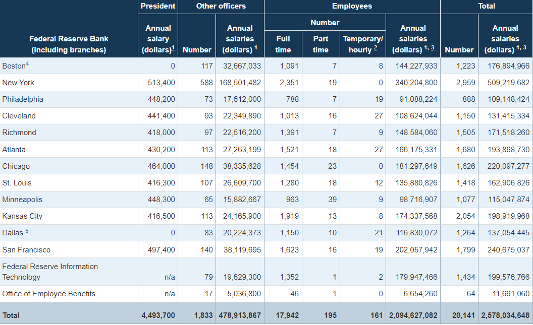Select the Richmond row label
533x325 pixels.
19,133
